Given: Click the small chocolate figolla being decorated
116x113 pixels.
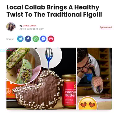Looking at the screenshot, I should pos(106,96).
